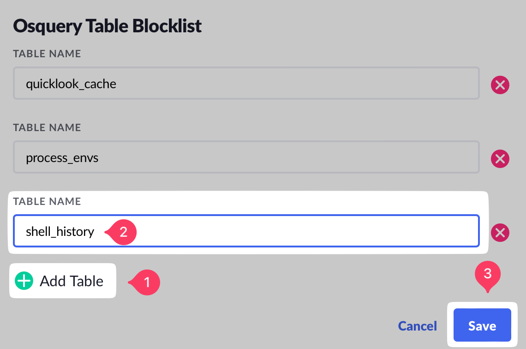Delete the process_envs table row
Screen dimensions: 526x349
coord(500,159)
